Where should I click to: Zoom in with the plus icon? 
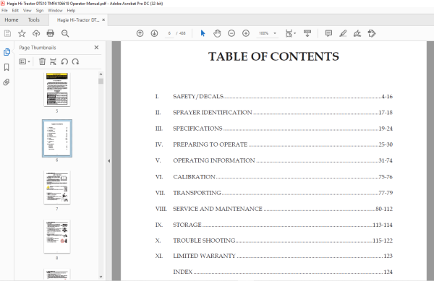246,33
